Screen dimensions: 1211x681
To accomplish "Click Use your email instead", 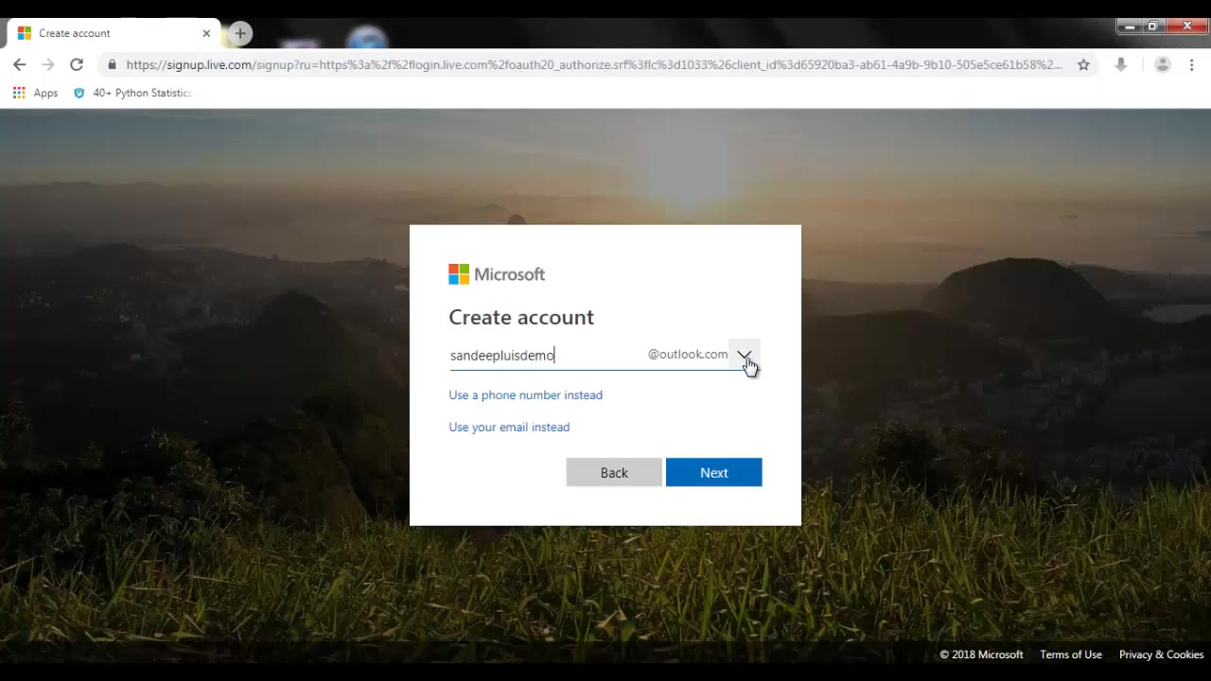I will pos(509,427).
